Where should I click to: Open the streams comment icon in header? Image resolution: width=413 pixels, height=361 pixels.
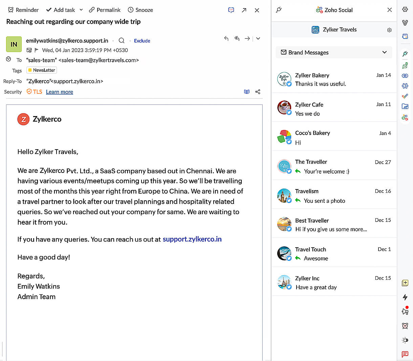[231, 10]
